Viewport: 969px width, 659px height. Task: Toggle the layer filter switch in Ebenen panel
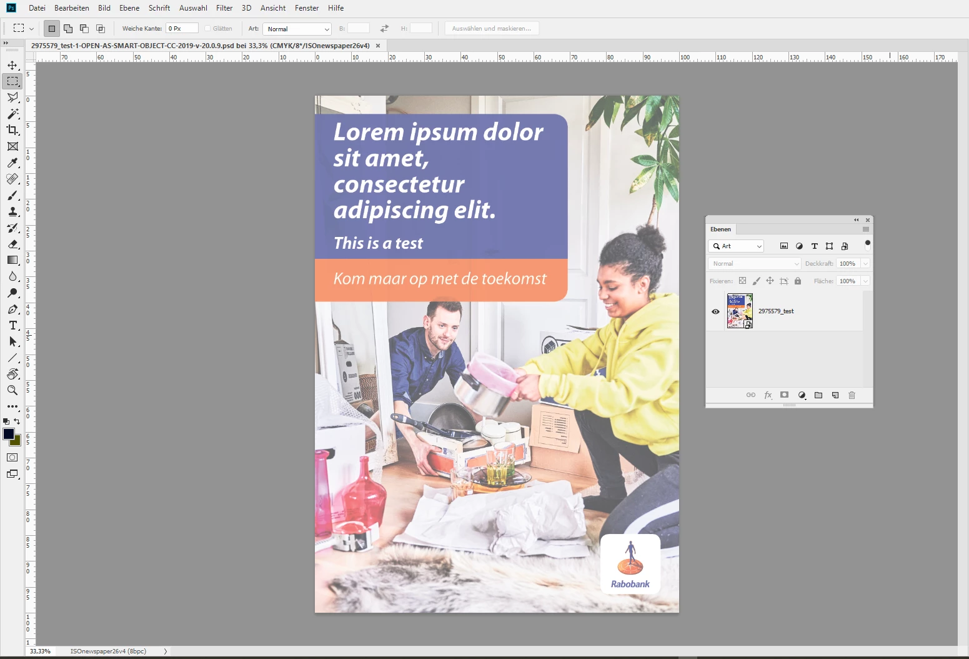(x=867, y=246)
